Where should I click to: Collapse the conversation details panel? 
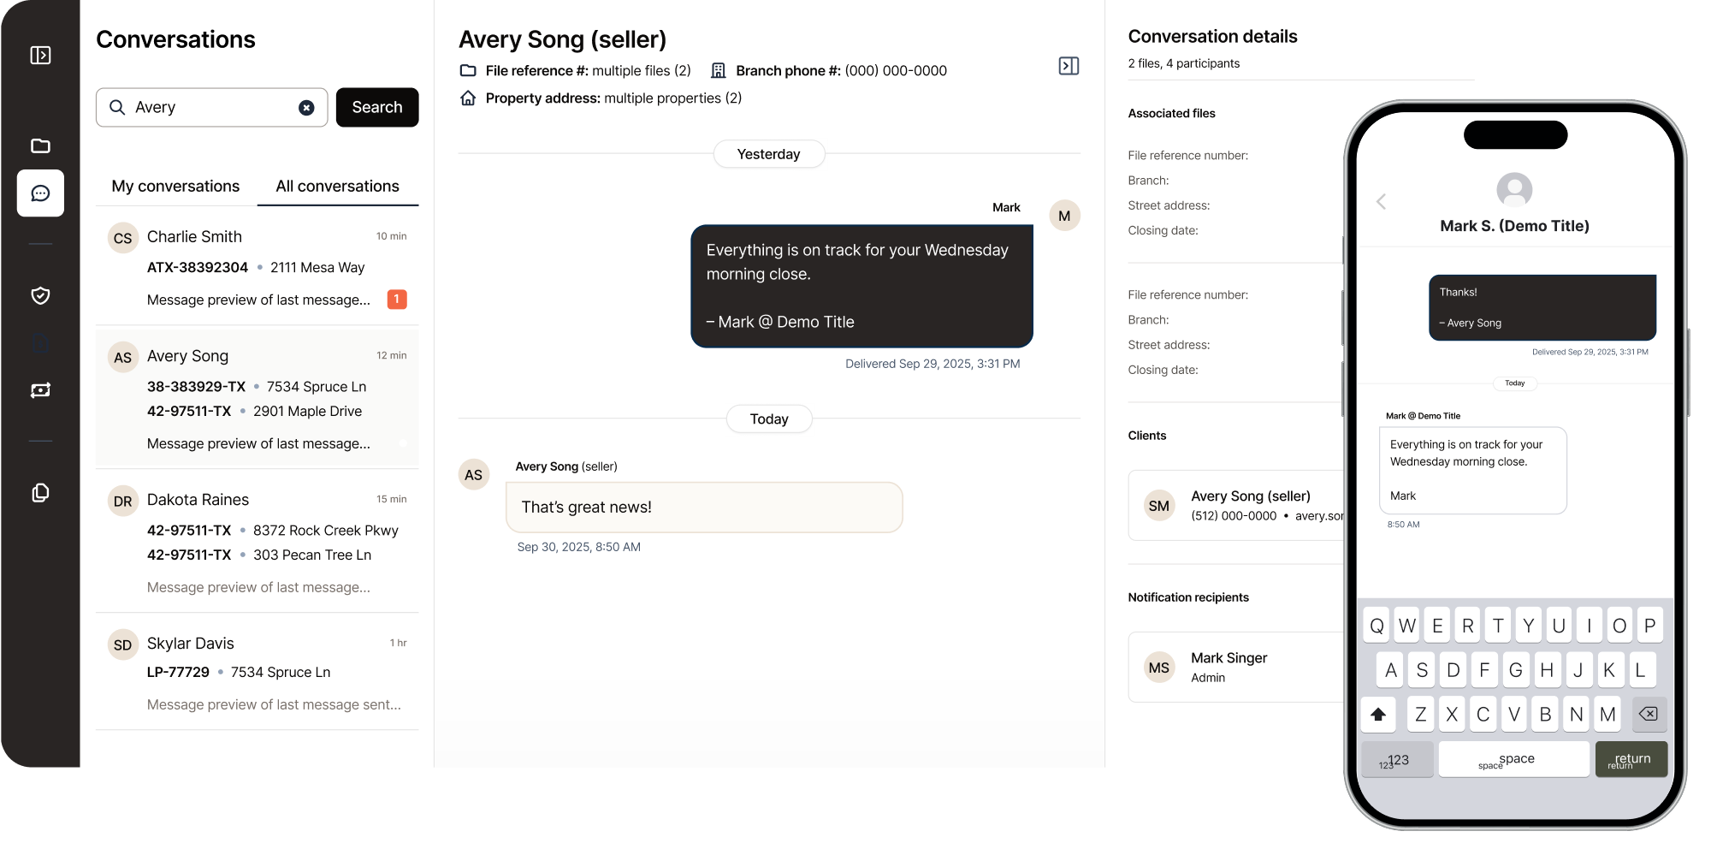1069,66
